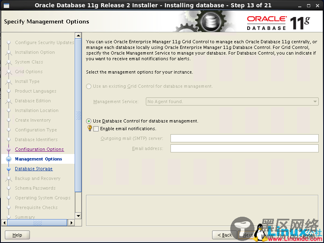Viewport: 324px width, 243px height.
Task: Close the installer window
Action: 318,6
